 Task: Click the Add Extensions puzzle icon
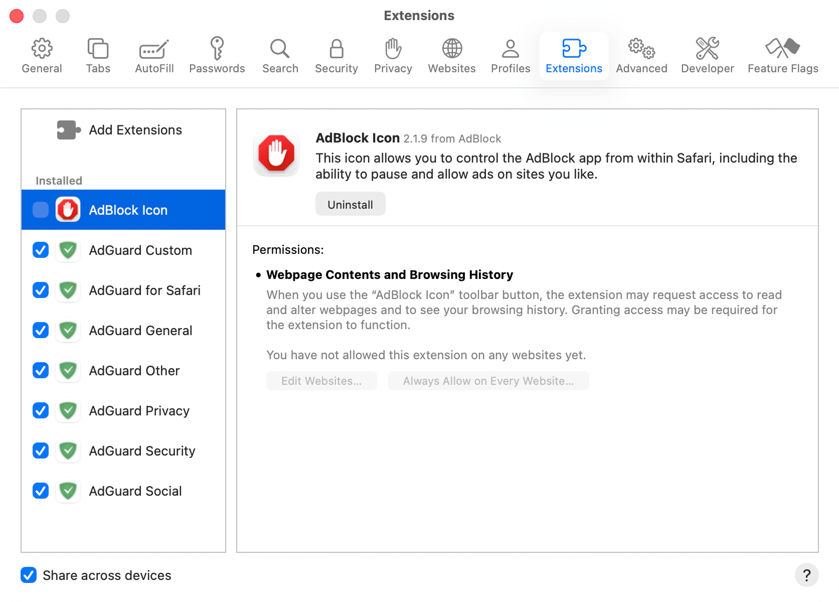pyautogui.click(x=68, y=129)
